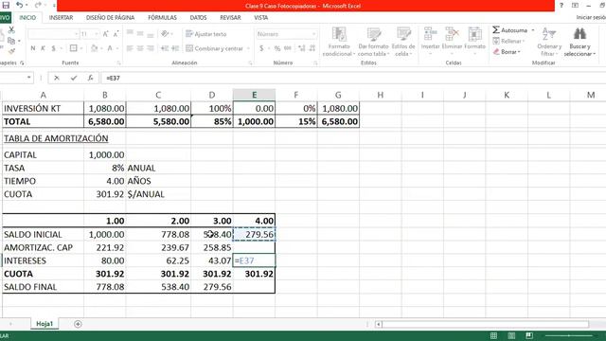Activate the Format Painter brush
606x341 pixels.
pyautogui.click(x=11, y=51)
